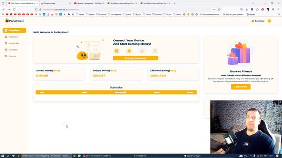This screenshot has width=282, height=158.
Task: Click the Learn More button
Action: (241, 87)
